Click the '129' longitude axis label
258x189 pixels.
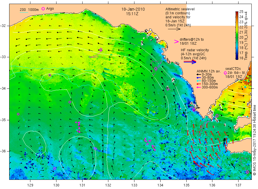[x=30, y=185]
